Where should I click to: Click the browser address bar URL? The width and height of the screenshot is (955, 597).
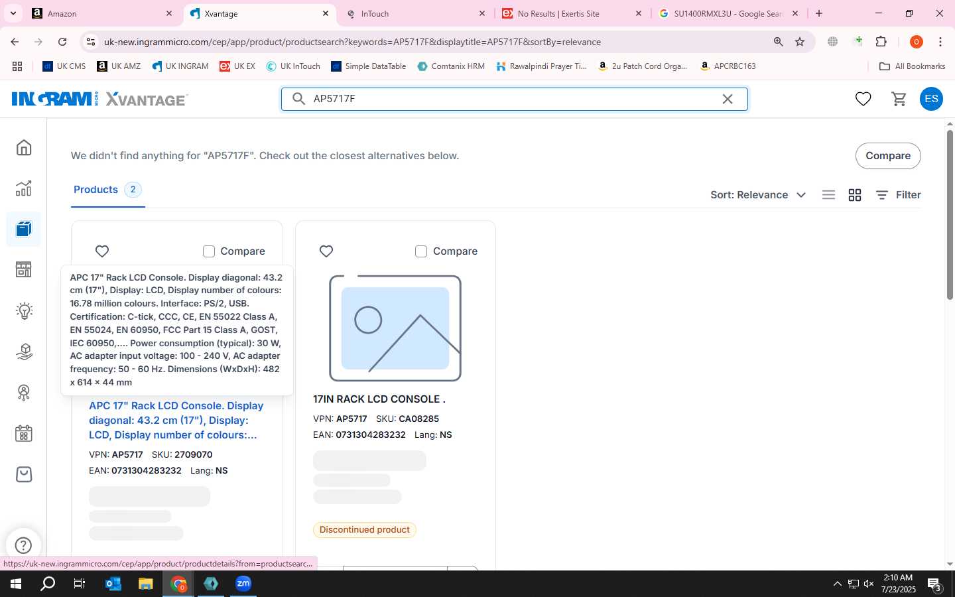click(352, 42)
